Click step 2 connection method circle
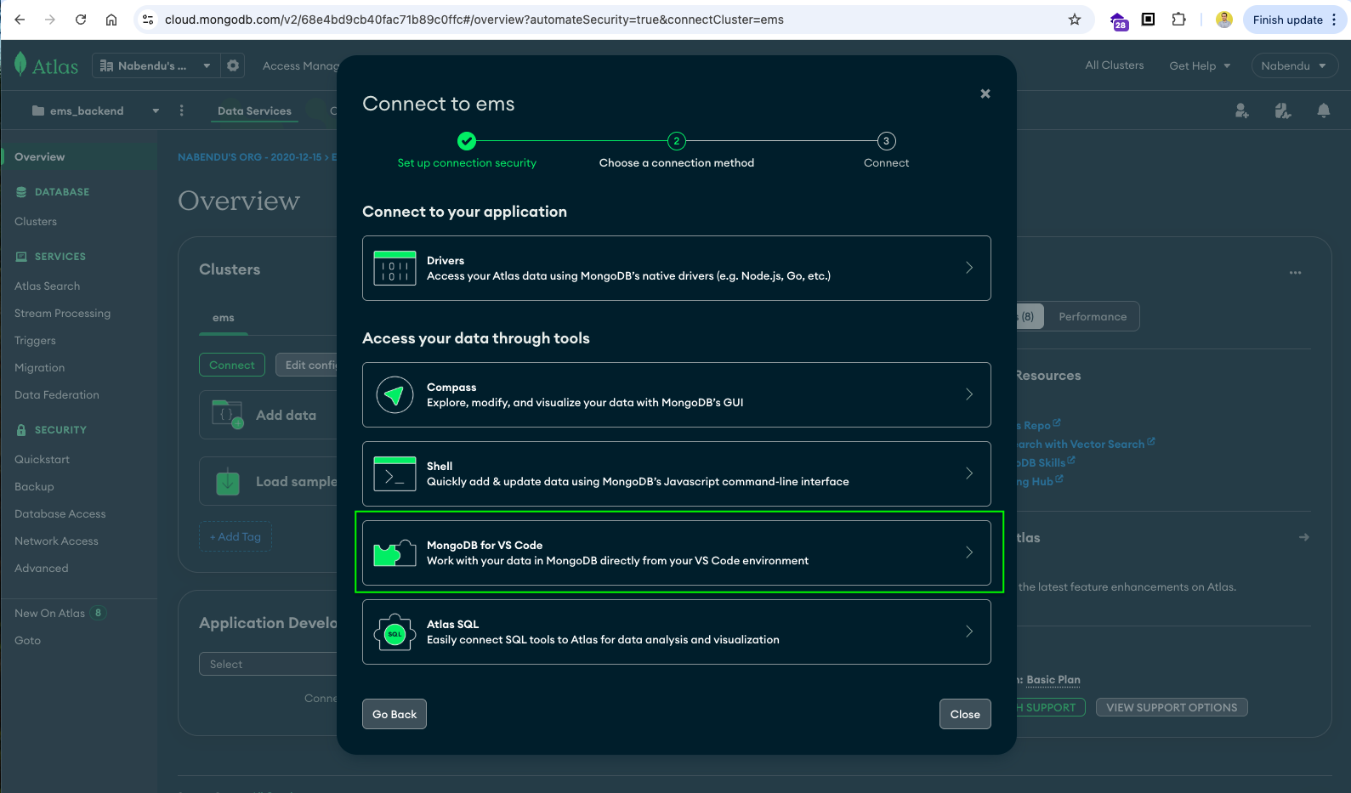The image size is (1351, 793). pyautogui.click(x=677, y=141)
